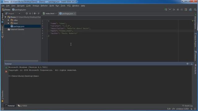Open the View menu

tap(13, 6)
